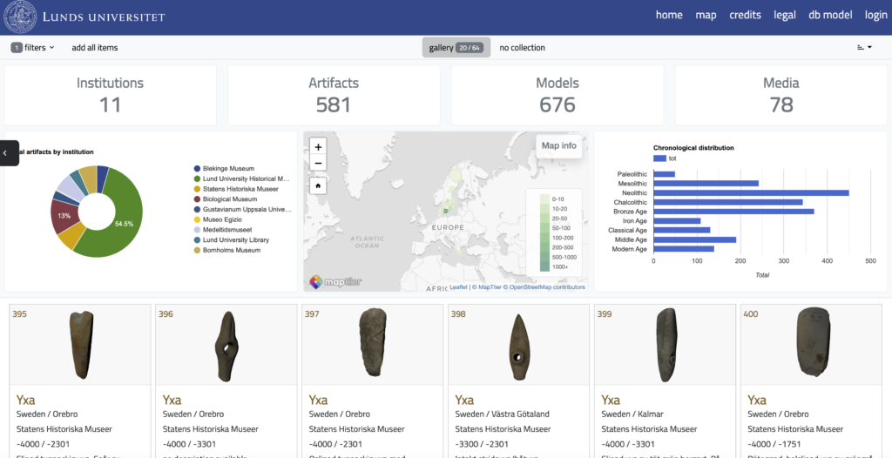
Task: Select the gallery tab
Action: [456, 48]
